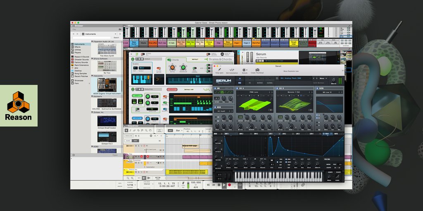Toggle the SUB oscillator enable switch
The width and height of the screenshot is (423, 211).
coord(215,88)
